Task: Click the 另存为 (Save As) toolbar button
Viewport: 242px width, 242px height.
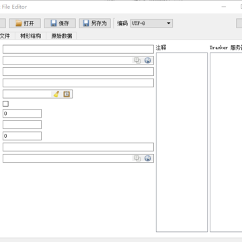Action: pos(95,24)
